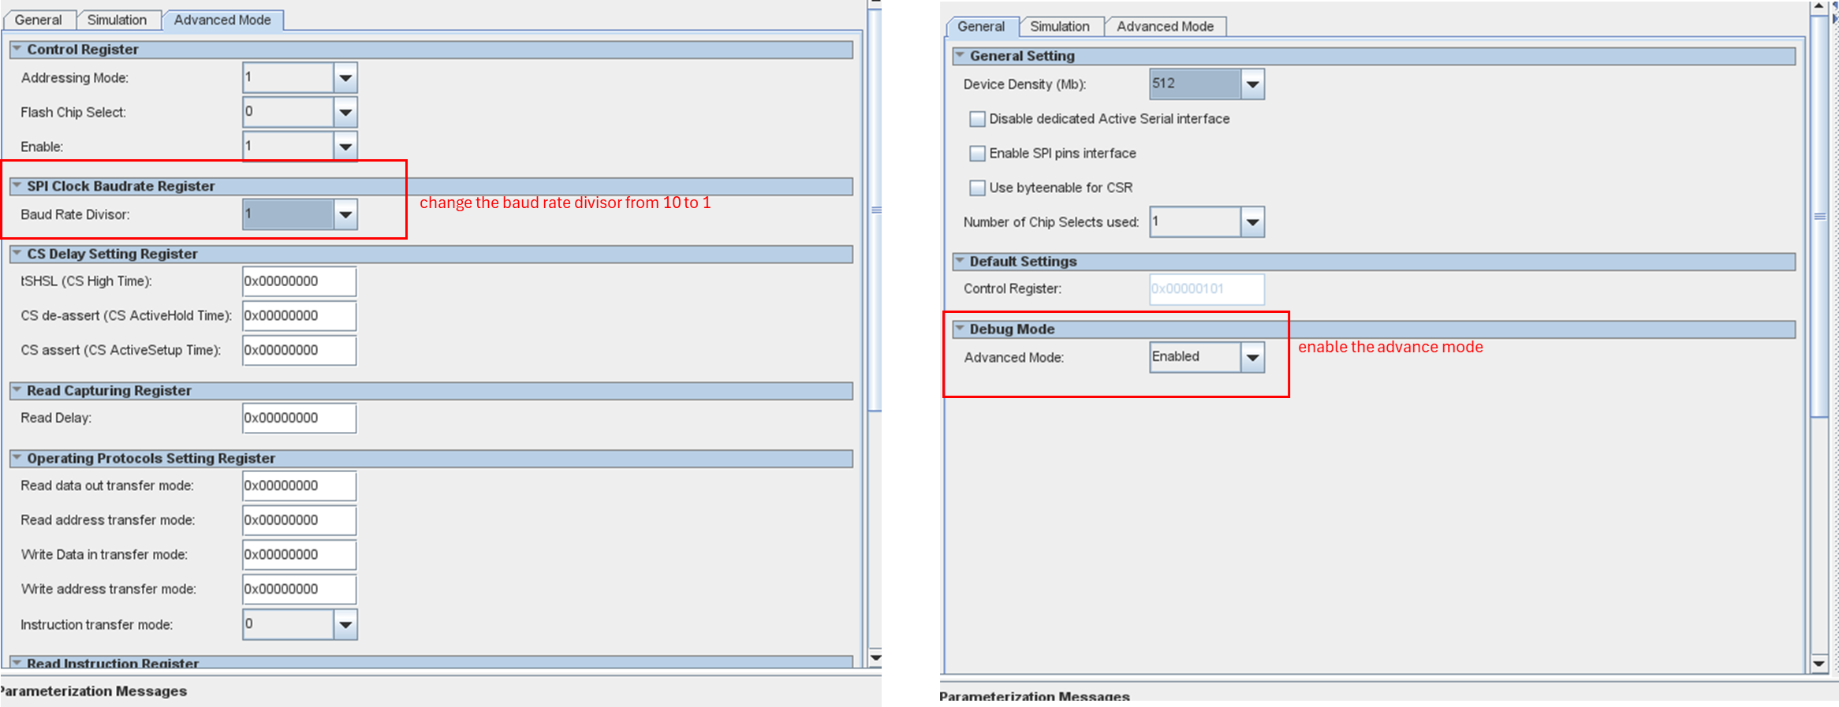Click the scroll-down arrow of the left-hand panel
The width and height of the screenshot is (1839, 707).
coord(875,657)
